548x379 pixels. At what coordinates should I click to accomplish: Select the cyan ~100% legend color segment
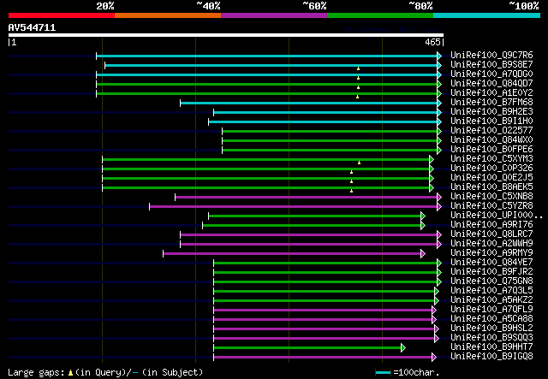tap(486, 15)
